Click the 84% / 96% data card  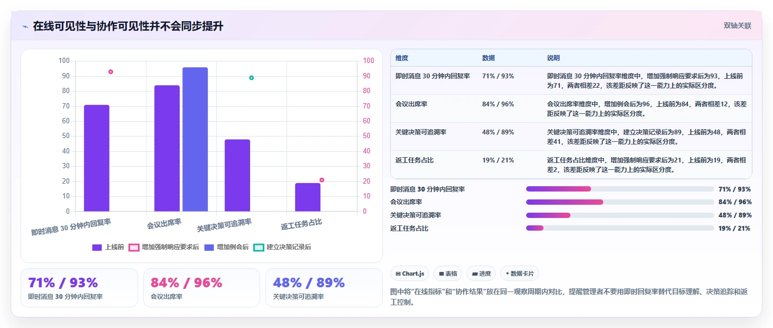pos(201,288)
